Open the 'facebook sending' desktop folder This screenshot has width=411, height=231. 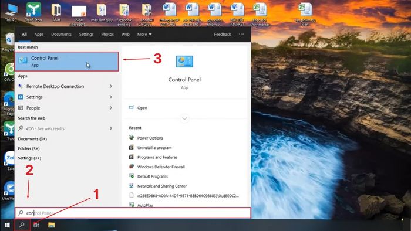pyautogui.click(x=124, y=15)
